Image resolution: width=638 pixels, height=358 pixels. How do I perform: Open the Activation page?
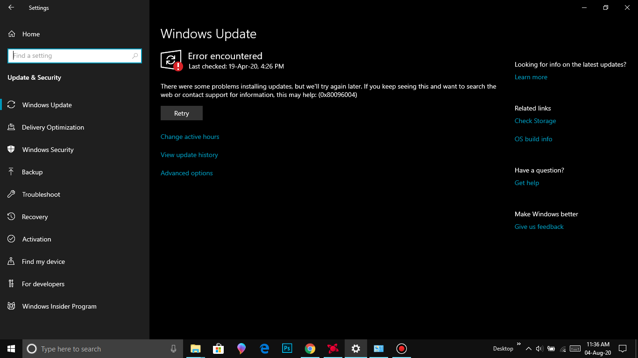click(75, 239)
